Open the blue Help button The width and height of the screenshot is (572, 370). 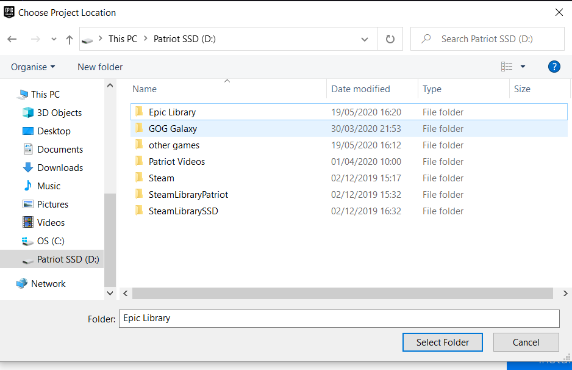tap(554, 67)
